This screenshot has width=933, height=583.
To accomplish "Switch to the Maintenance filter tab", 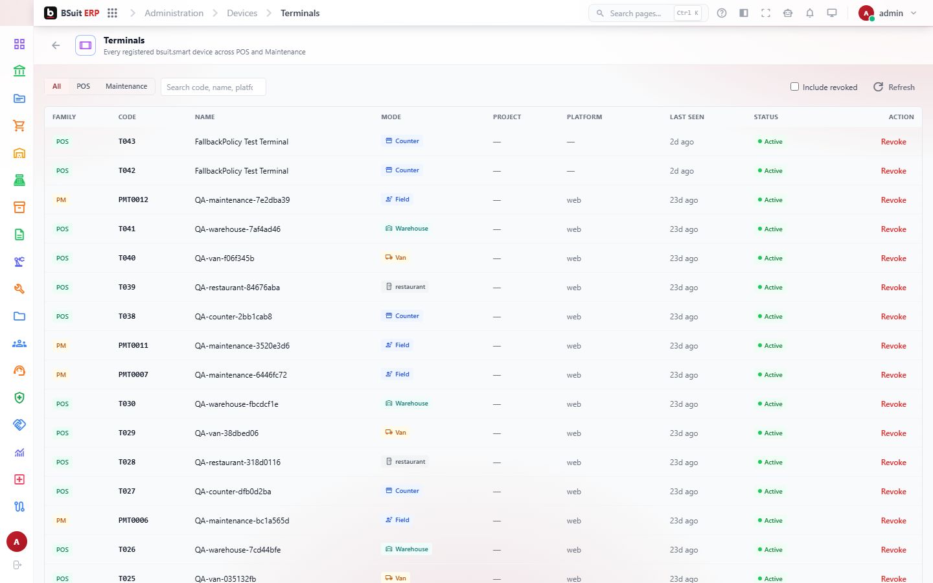I will (x=126, y=86).
